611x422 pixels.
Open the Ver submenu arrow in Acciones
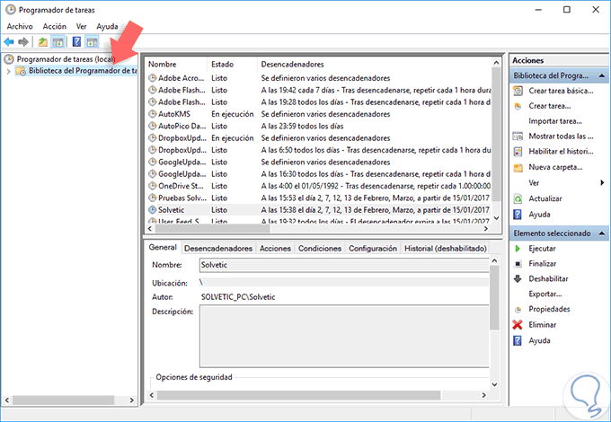coord(602,183)
